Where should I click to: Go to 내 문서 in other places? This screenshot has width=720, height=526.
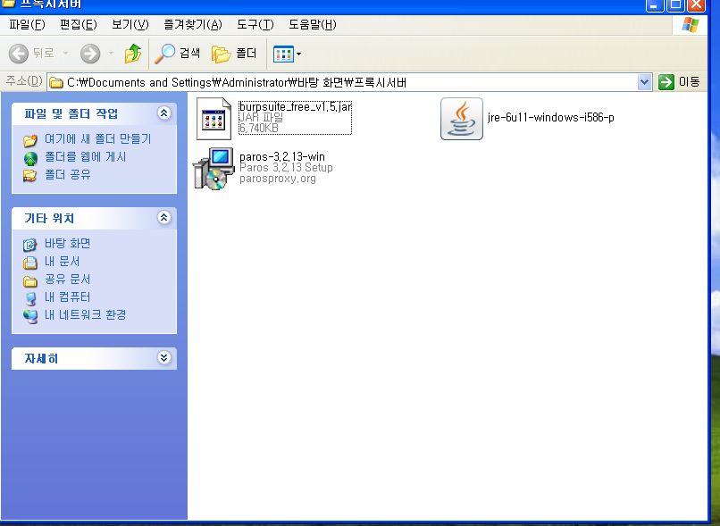coord(62,261)
